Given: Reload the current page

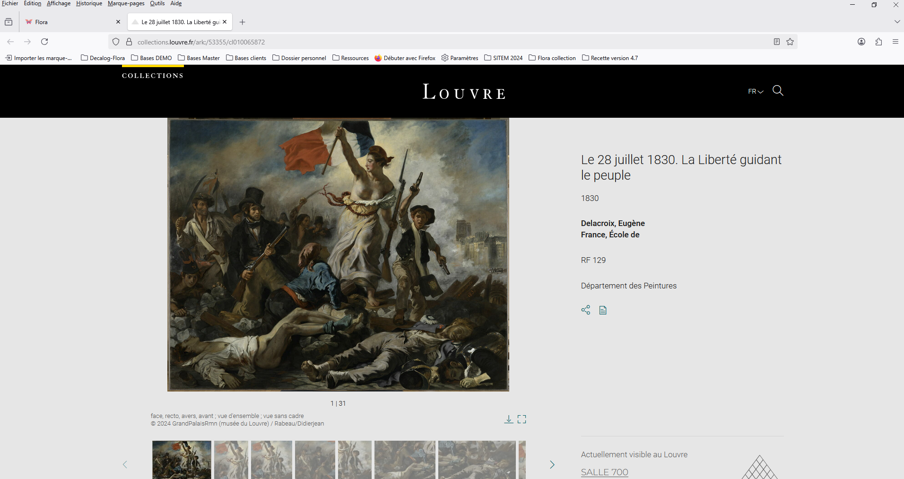Looking at the screenshot, I should coord(44,42).
